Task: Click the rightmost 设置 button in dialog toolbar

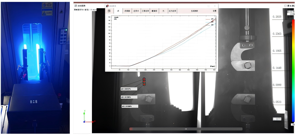Action: 214,11
